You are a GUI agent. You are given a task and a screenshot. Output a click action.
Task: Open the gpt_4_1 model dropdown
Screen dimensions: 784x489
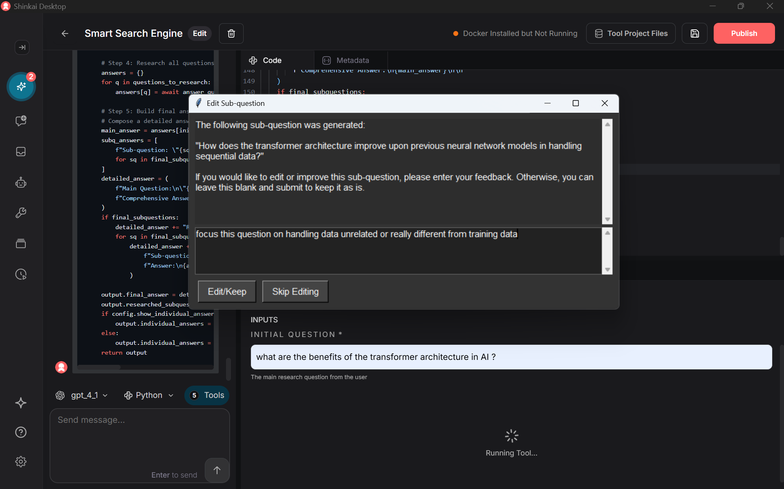click(82, 395)
